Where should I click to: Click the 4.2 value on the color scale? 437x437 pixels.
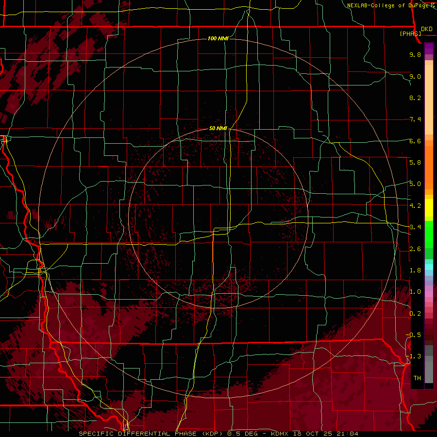pos(415,205)
